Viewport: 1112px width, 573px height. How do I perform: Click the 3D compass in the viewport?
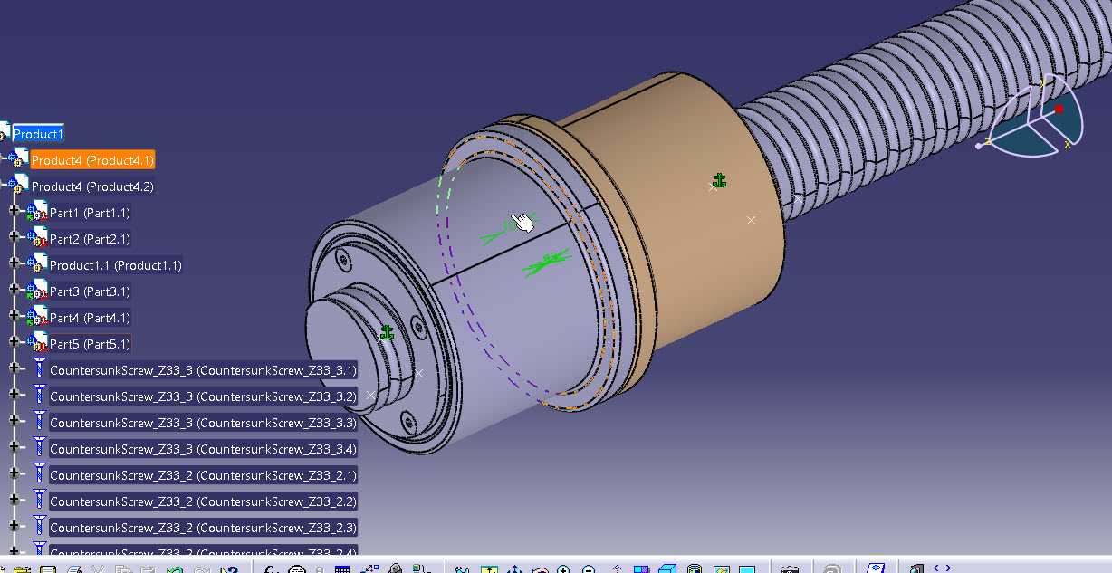(x=1031, y=118)
